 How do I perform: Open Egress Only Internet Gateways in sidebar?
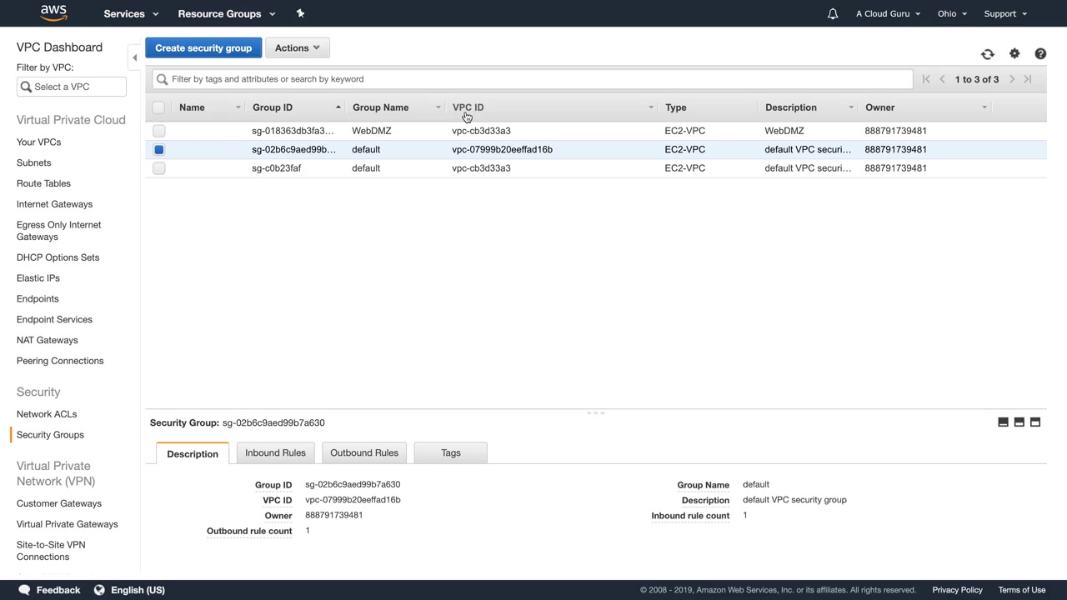58,231
